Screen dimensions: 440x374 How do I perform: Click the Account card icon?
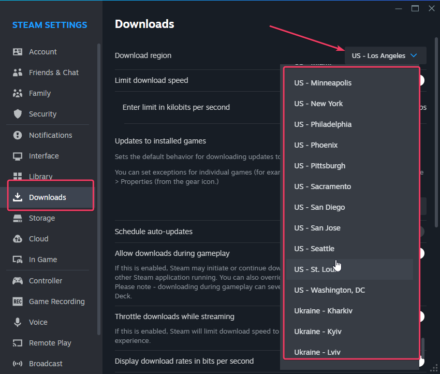pyautogui.click(x=18, y=52)
